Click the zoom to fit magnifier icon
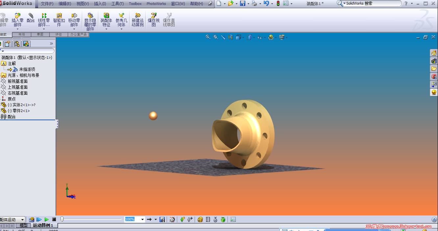 (x=208, y=37)
